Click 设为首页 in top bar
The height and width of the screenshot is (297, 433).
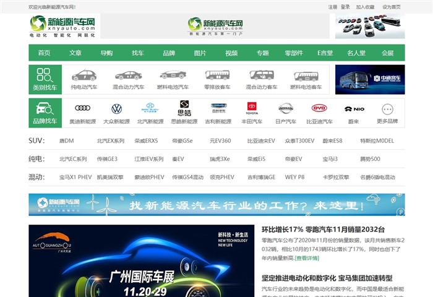click(392, 7)
